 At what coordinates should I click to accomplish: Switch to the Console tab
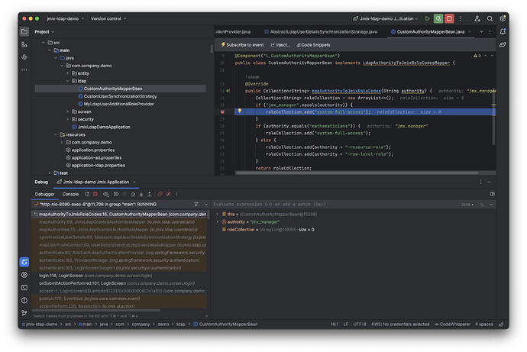coord(70,194)
